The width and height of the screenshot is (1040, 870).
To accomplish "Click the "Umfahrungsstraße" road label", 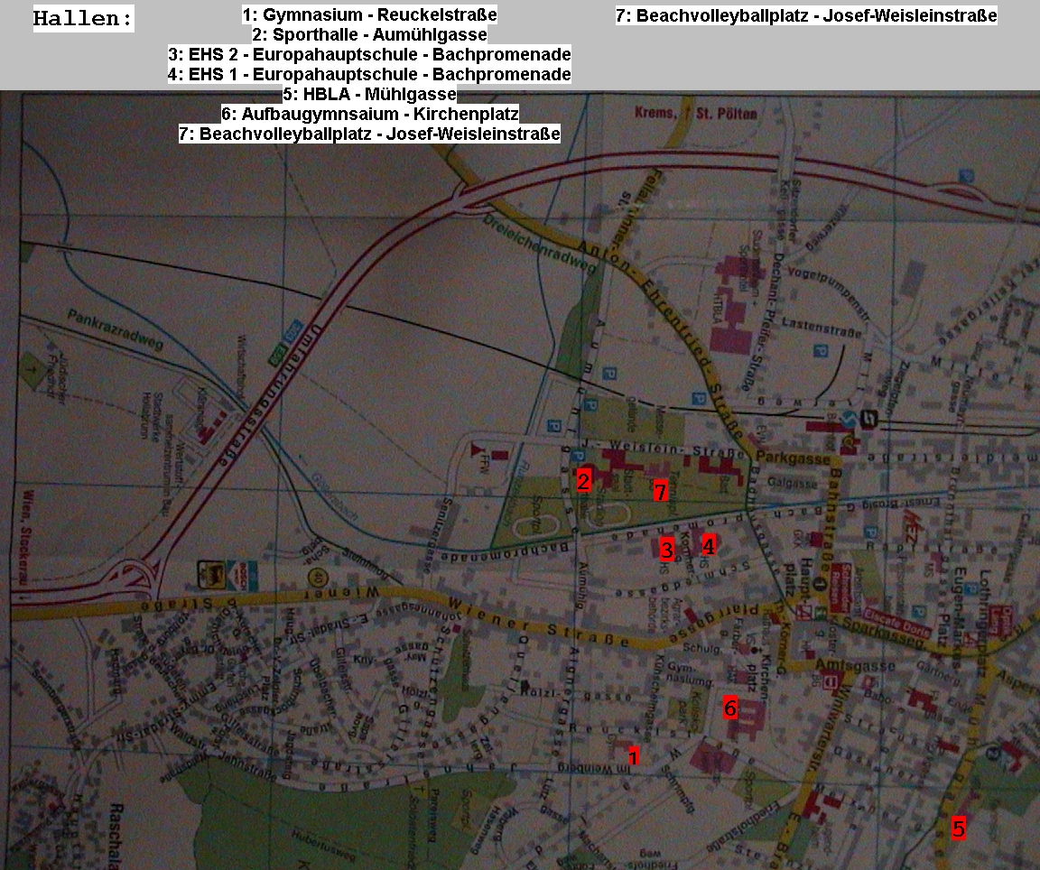I will [269, 396].
